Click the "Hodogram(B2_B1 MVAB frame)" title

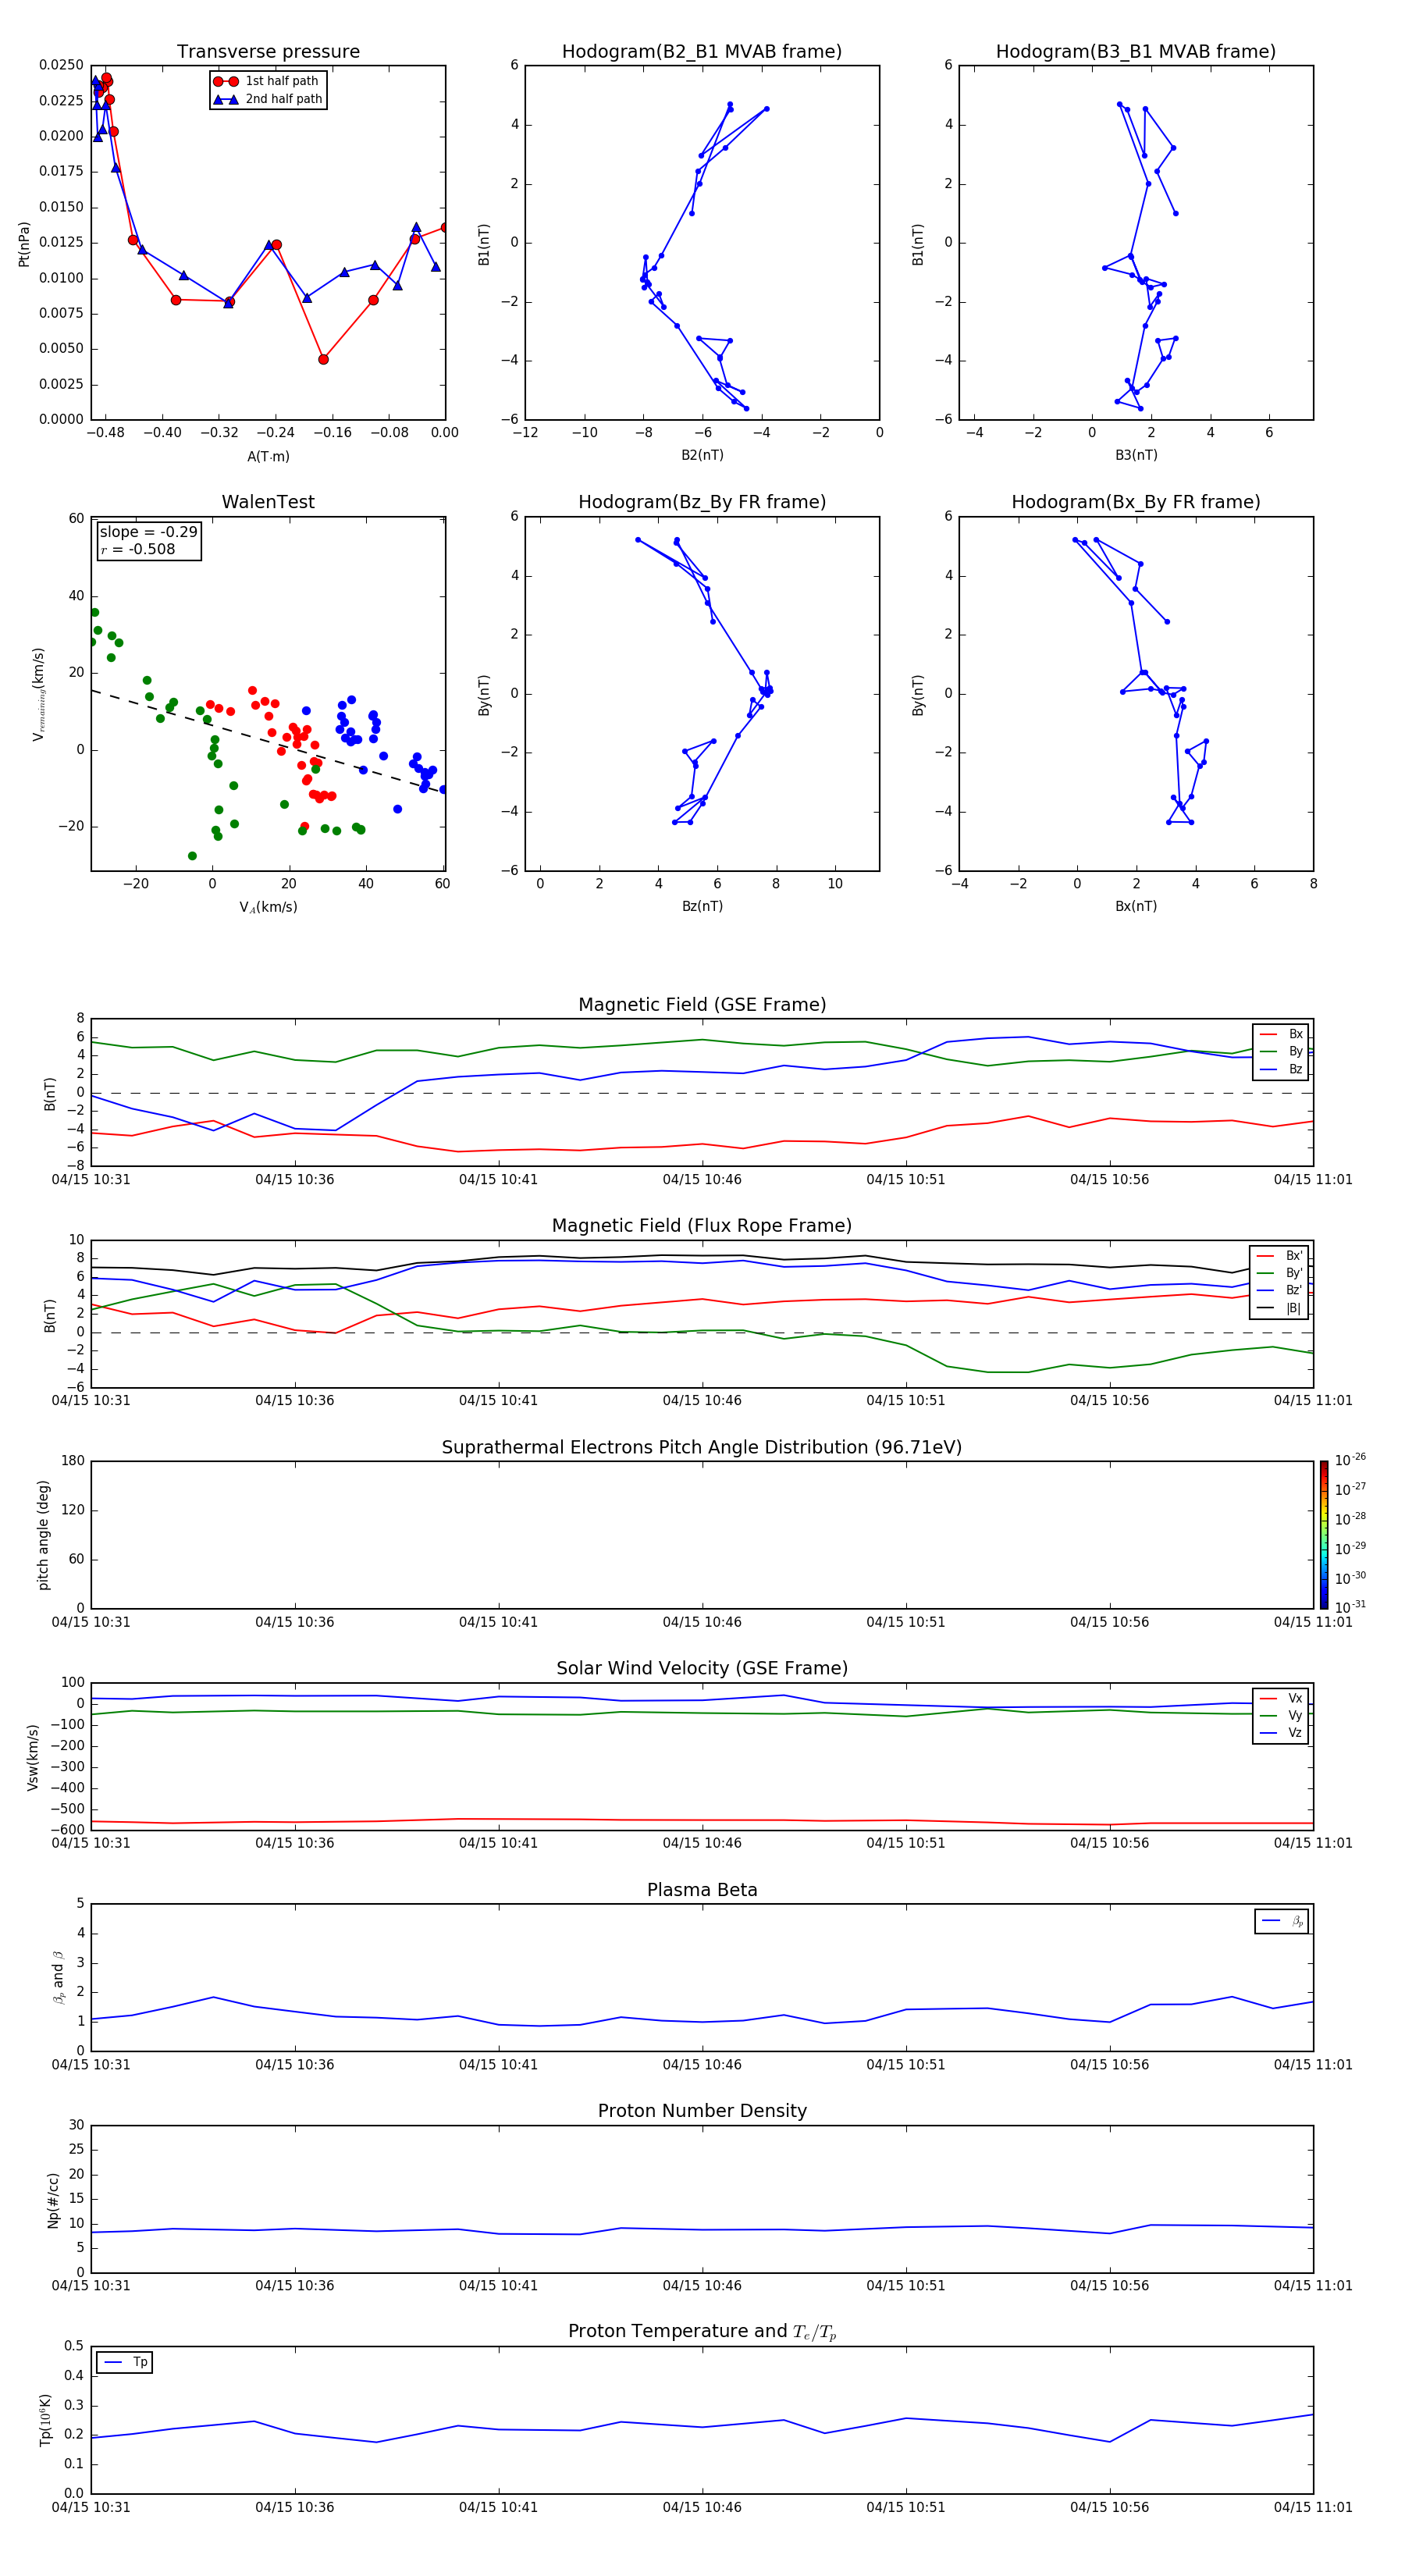point(702,52)
